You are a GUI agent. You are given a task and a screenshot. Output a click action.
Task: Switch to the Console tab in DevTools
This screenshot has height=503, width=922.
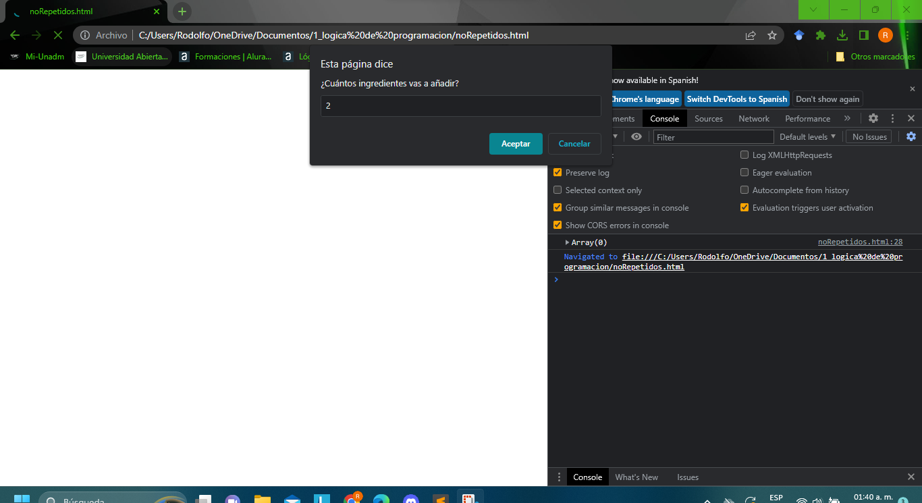(664, 119)
